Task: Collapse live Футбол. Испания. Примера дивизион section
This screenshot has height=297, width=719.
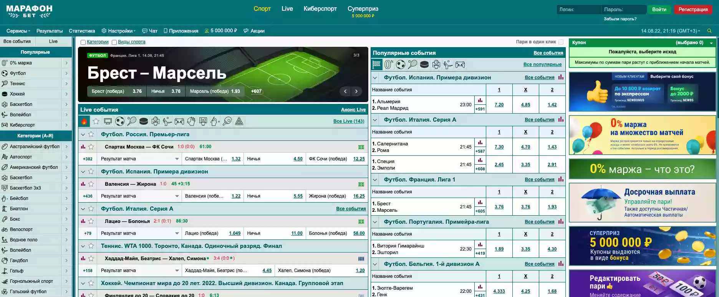Action: 83,172
